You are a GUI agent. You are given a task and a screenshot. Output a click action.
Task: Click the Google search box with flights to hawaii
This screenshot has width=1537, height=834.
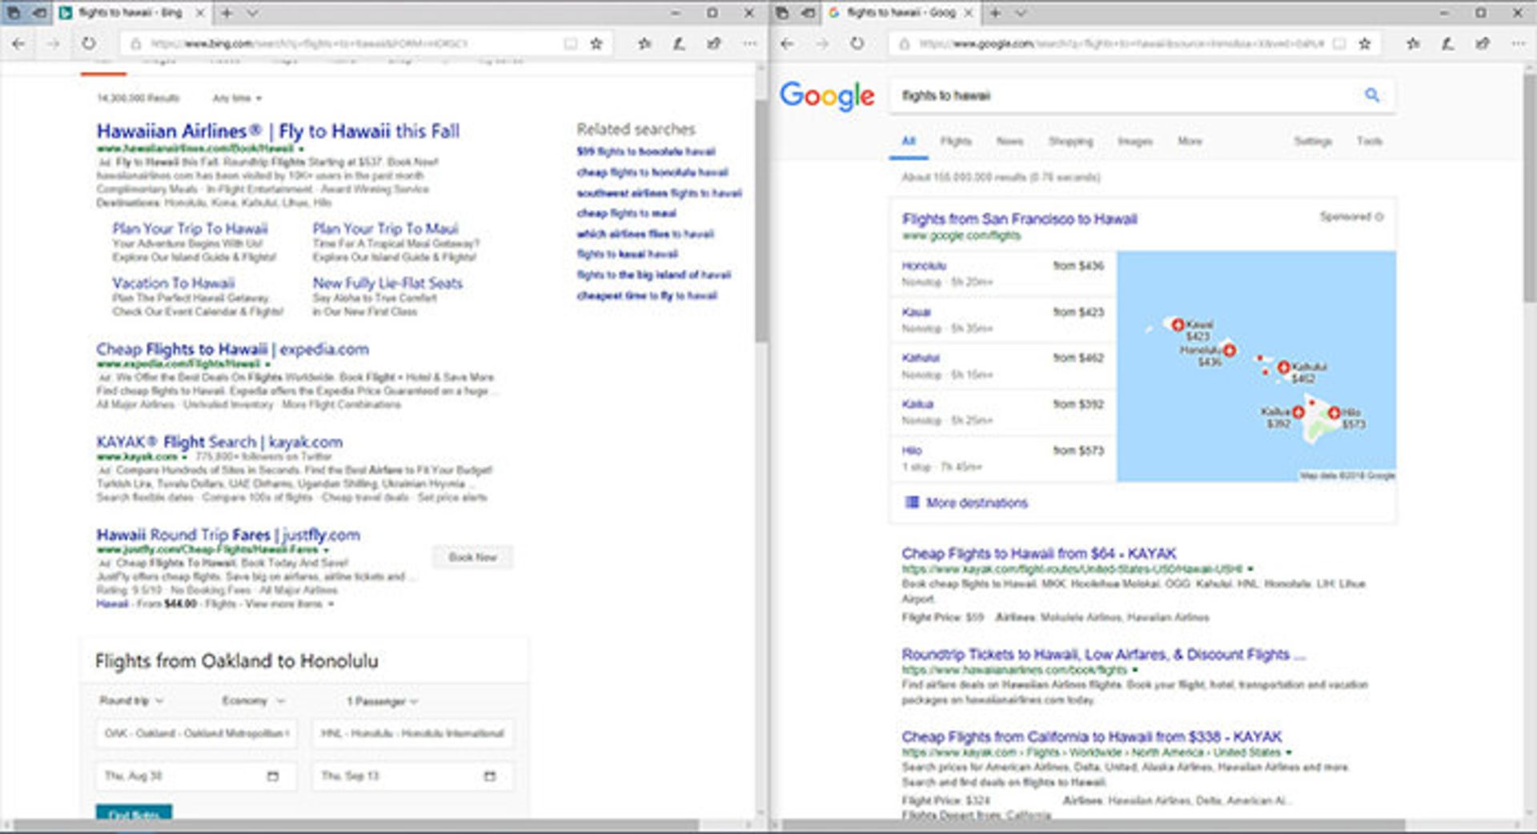click(x=1121, y=95)
